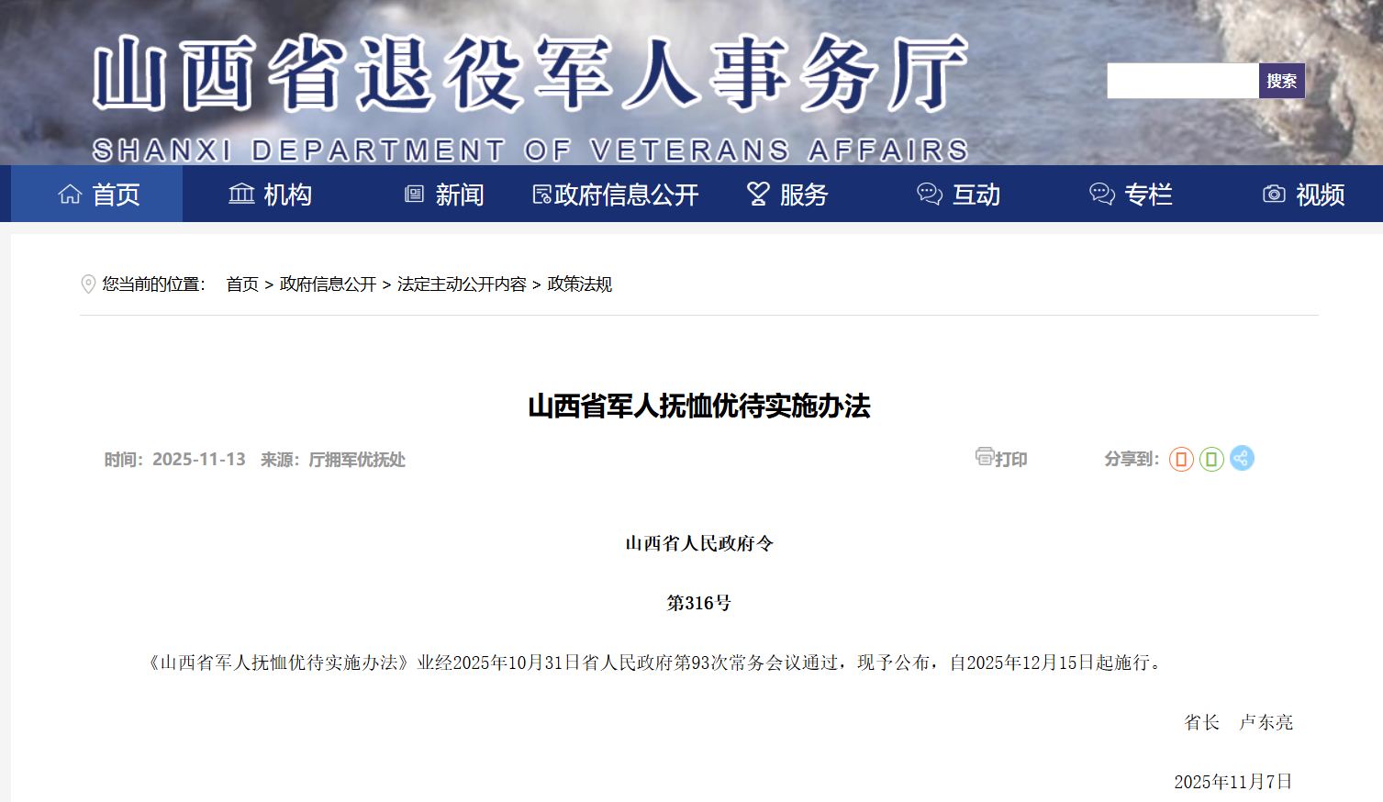The width and height of the screenshot is (1383, 802).
Task: Click the 打印 print link
Action: tap(1010, 459)
